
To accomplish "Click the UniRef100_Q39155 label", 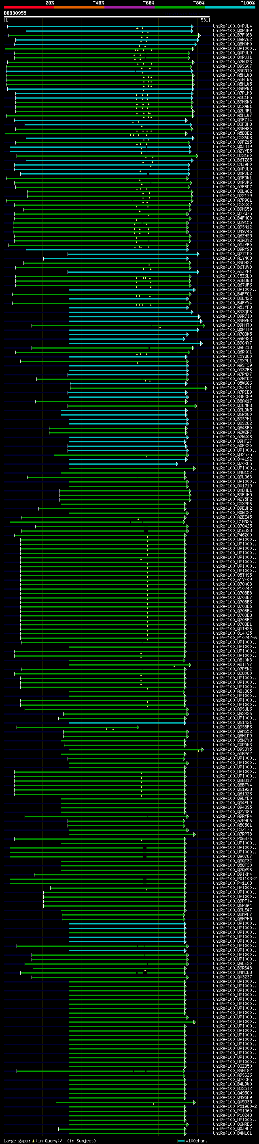I will (x=232, y=222).
